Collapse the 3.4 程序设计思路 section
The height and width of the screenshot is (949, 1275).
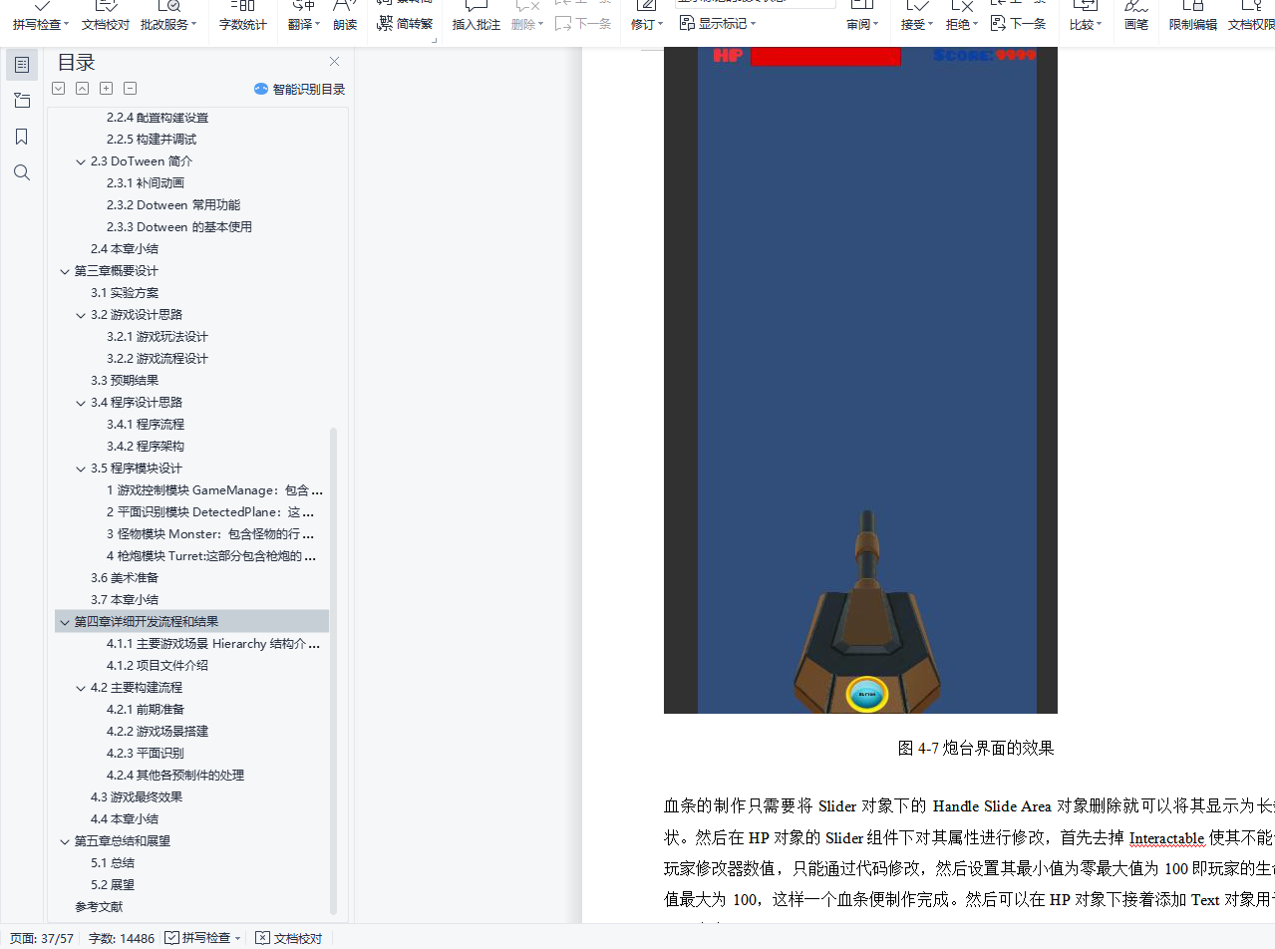click(81, 403)
